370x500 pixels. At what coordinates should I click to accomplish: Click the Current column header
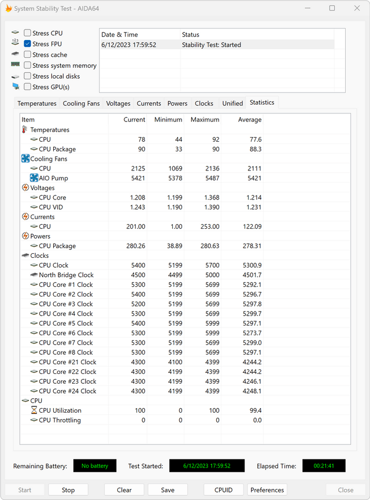(x=128, y=120)
